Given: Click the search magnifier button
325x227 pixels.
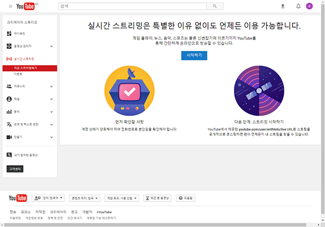Looking at the screenshot, I should tap(215, 7).
